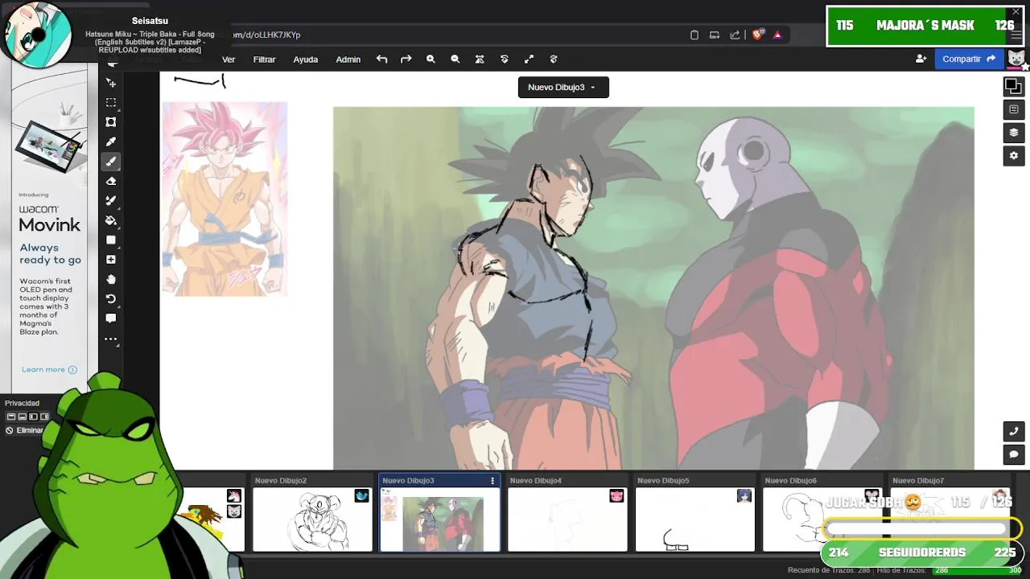
Task: Click the Compartir button
Action: click(969, 59)
